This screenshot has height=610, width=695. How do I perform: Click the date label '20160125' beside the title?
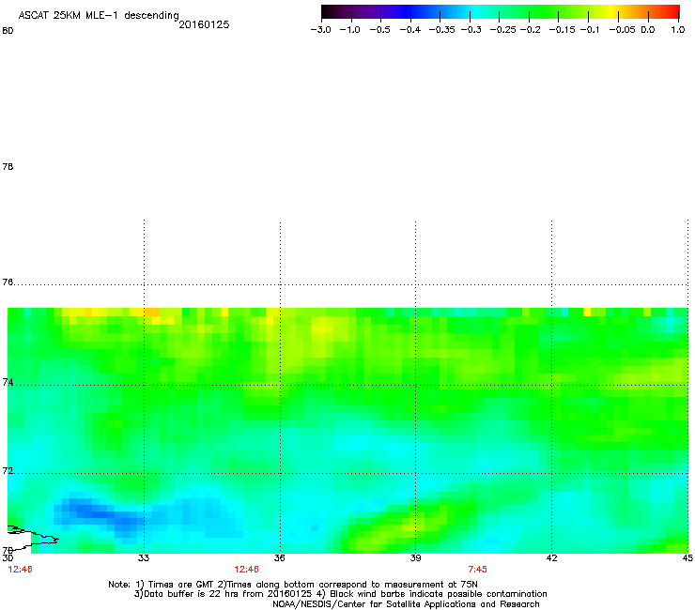coord(204,24)
